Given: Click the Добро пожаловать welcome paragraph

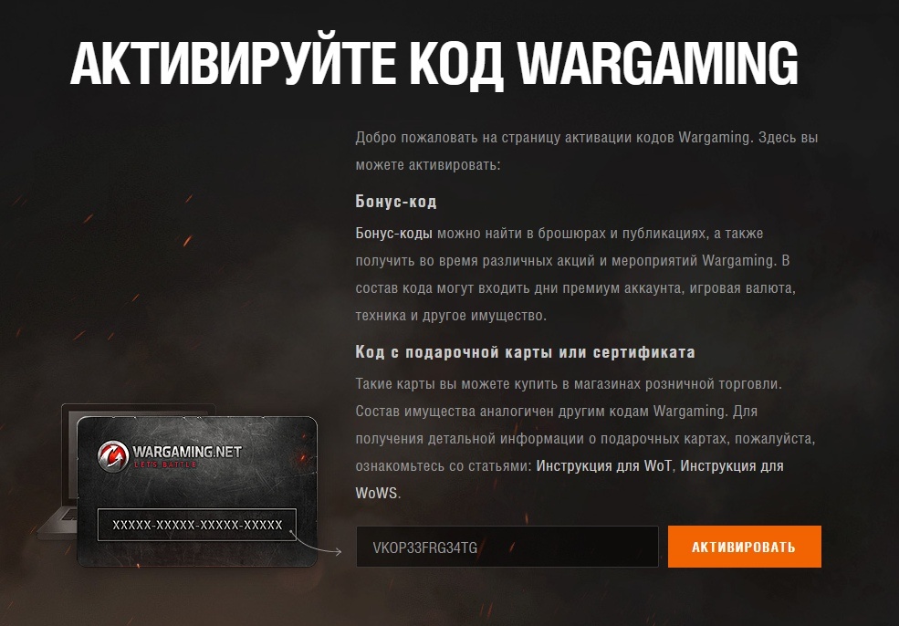Looking at the screenshot, I should coord(587,151).
